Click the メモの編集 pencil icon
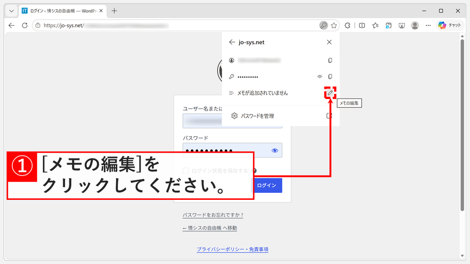Image resolution: width=470 pixels, height=264 pixels. point(330,93)
